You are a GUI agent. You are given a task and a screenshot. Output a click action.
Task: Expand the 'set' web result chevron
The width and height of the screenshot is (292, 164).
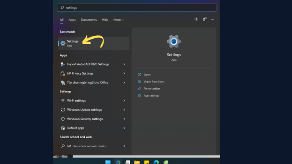[x=124, y=146]
